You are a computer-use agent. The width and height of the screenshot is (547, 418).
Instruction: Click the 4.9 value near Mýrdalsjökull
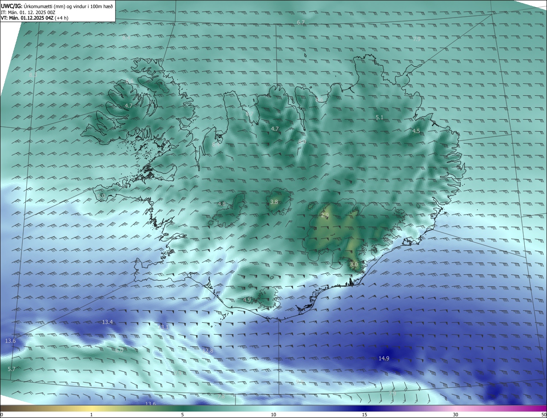[x=247, y=300]
